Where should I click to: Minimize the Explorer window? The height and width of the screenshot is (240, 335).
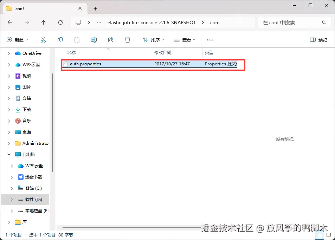[295, 5]
